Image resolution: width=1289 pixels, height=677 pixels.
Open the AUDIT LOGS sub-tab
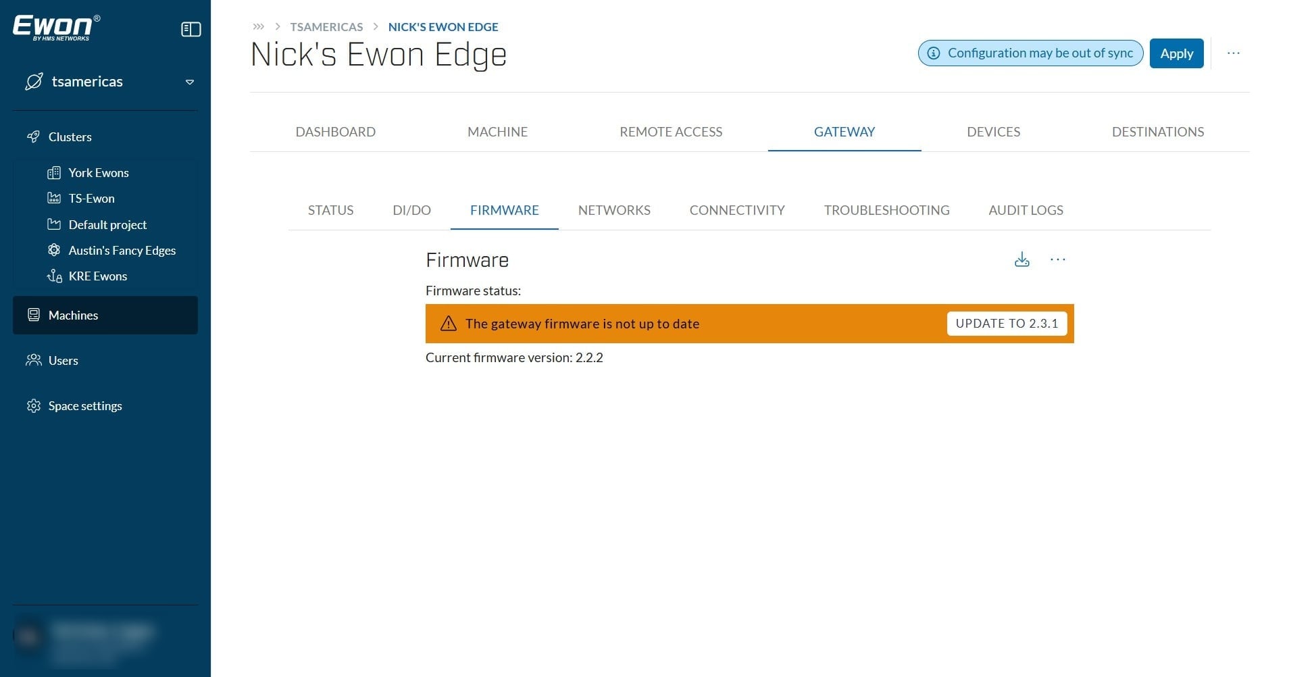pyautogui.click(x=1026, y=210)
